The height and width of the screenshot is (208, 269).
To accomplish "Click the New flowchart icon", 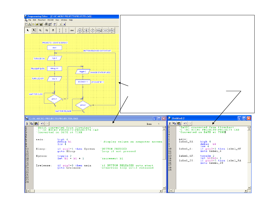I will click(x=30, y=24).
